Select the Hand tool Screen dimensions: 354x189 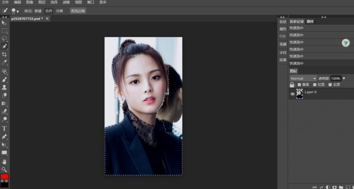tap(4, 162)
